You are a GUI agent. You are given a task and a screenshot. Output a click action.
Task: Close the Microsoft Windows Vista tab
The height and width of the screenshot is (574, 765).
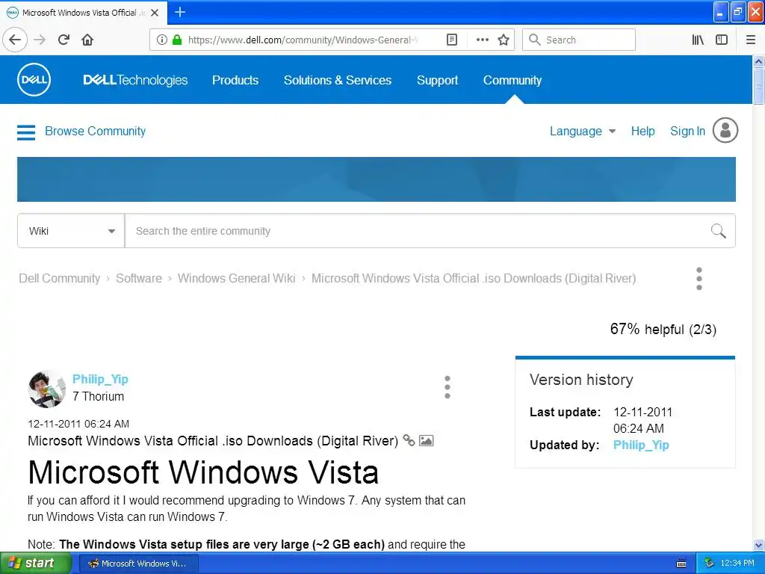click(155, 13)
